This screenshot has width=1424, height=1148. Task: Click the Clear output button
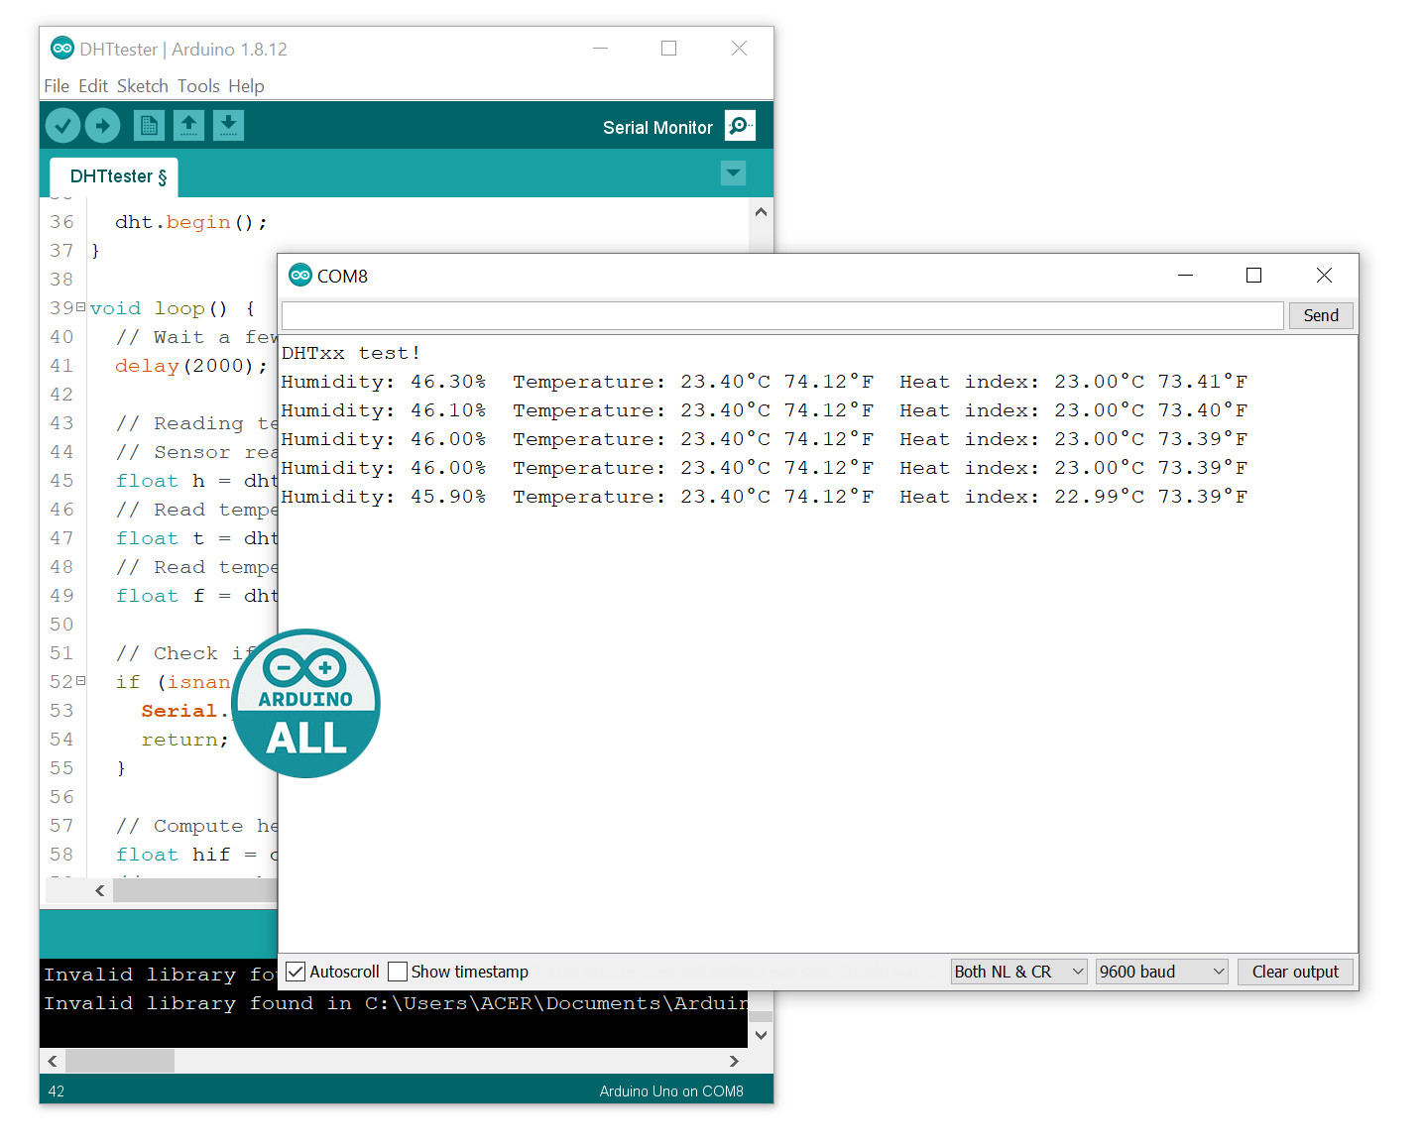click(1295, 972)
